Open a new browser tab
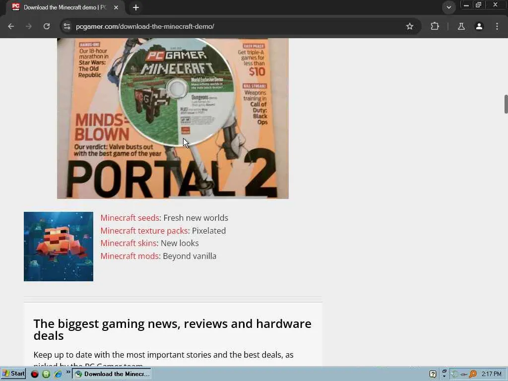Image resolution: width=508 pixels, height=381 pixels. point(136,7)
